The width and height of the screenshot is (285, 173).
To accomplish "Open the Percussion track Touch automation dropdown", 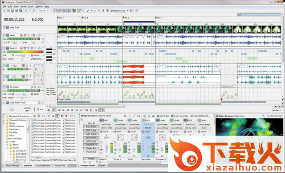I will (44, 94).
